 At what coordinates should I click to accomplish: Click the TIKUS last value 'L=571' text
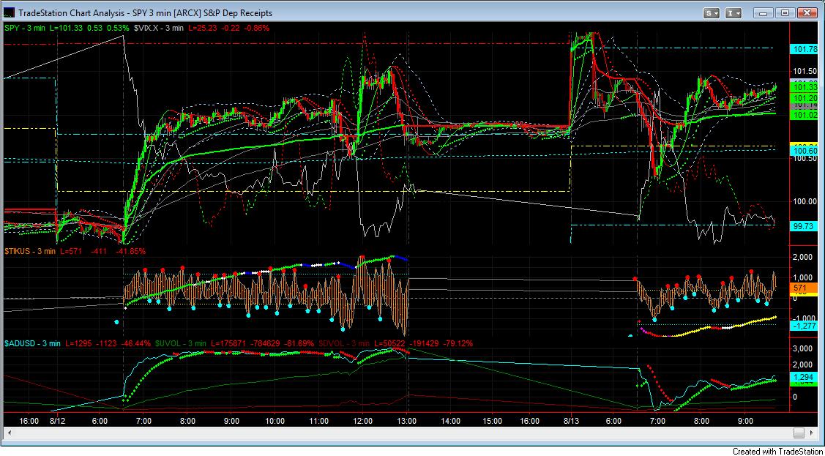pos(72,251)
